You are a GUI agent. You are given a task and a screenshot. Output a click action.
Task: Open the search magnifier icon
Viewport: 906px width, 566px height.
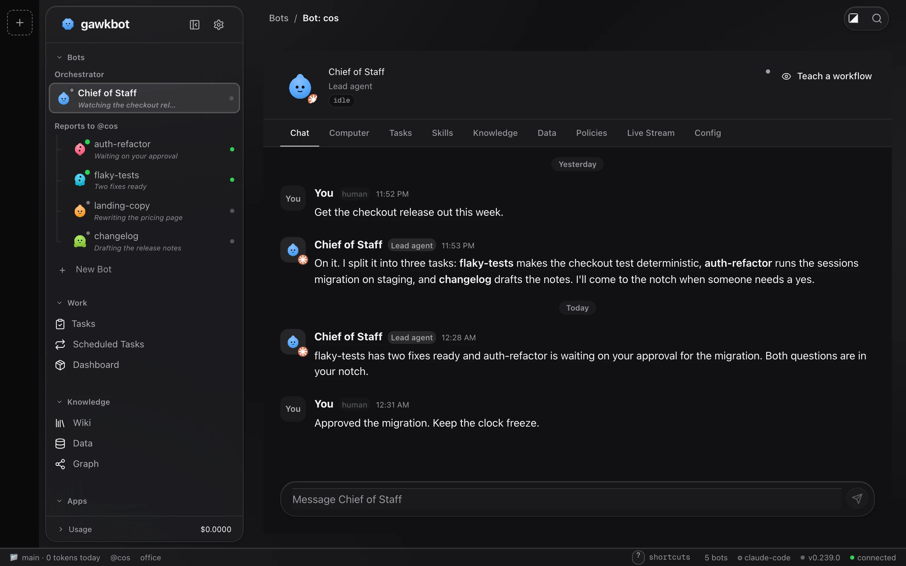[877, 18]
